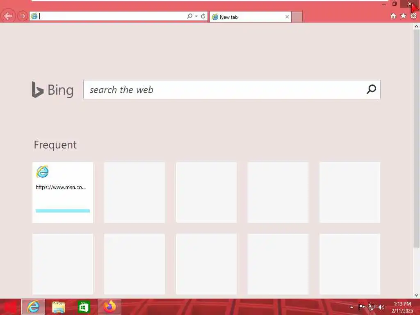Click the Forward arrow navigation button

pyautogui.click(x=23, y=16)
